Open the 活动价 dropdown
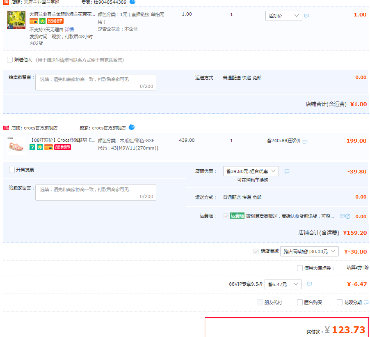 tap(283, 16)
